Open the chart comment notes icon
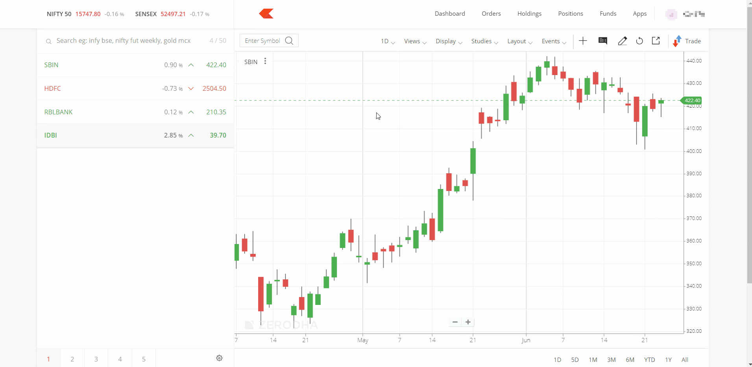Image resolution: width=752 pixels, height=367 pixels. [x=602, y=41]
